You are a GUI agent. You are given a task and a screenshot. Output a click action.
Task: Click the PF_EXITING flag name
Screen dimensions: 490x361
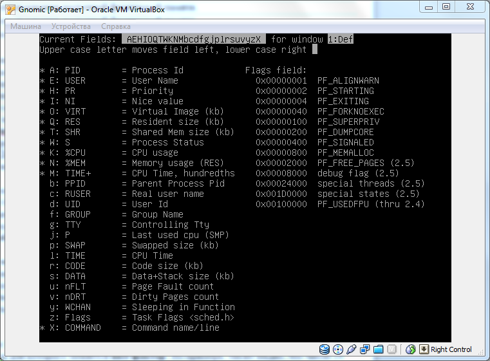tap(343, 101)
